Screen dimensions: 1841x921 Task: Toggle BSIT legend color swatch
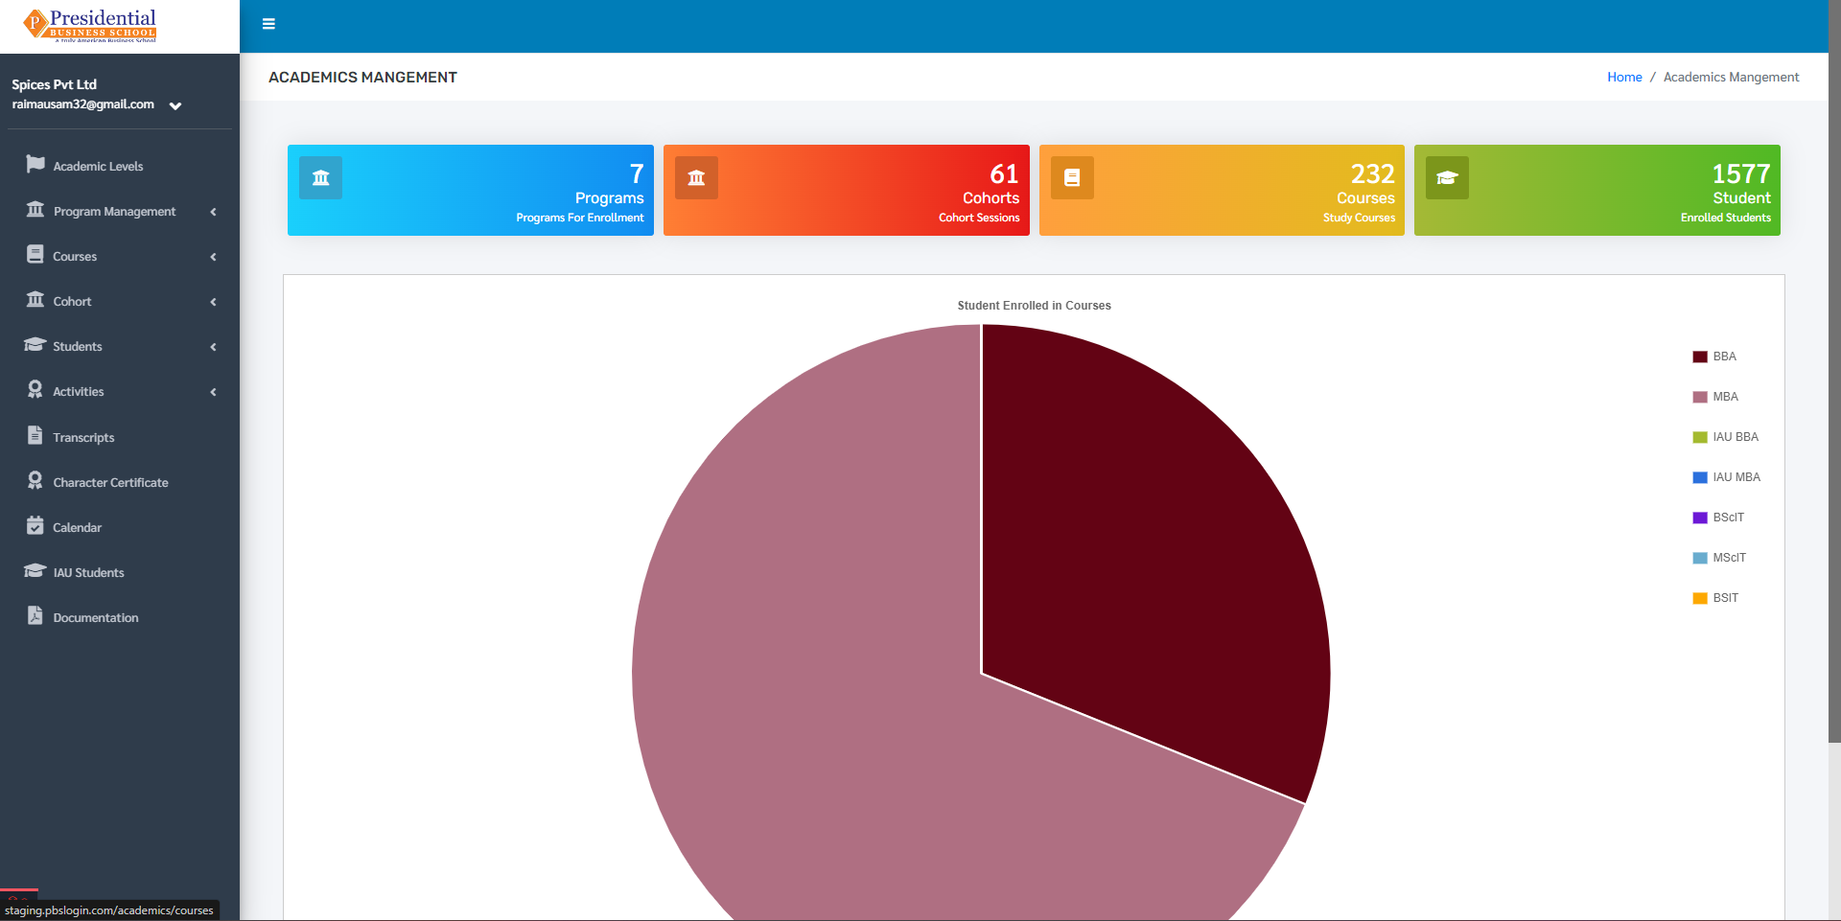click(x=1700, y=598)
